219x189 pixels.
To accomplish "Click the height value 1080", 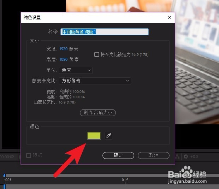I will pos(64,59).
